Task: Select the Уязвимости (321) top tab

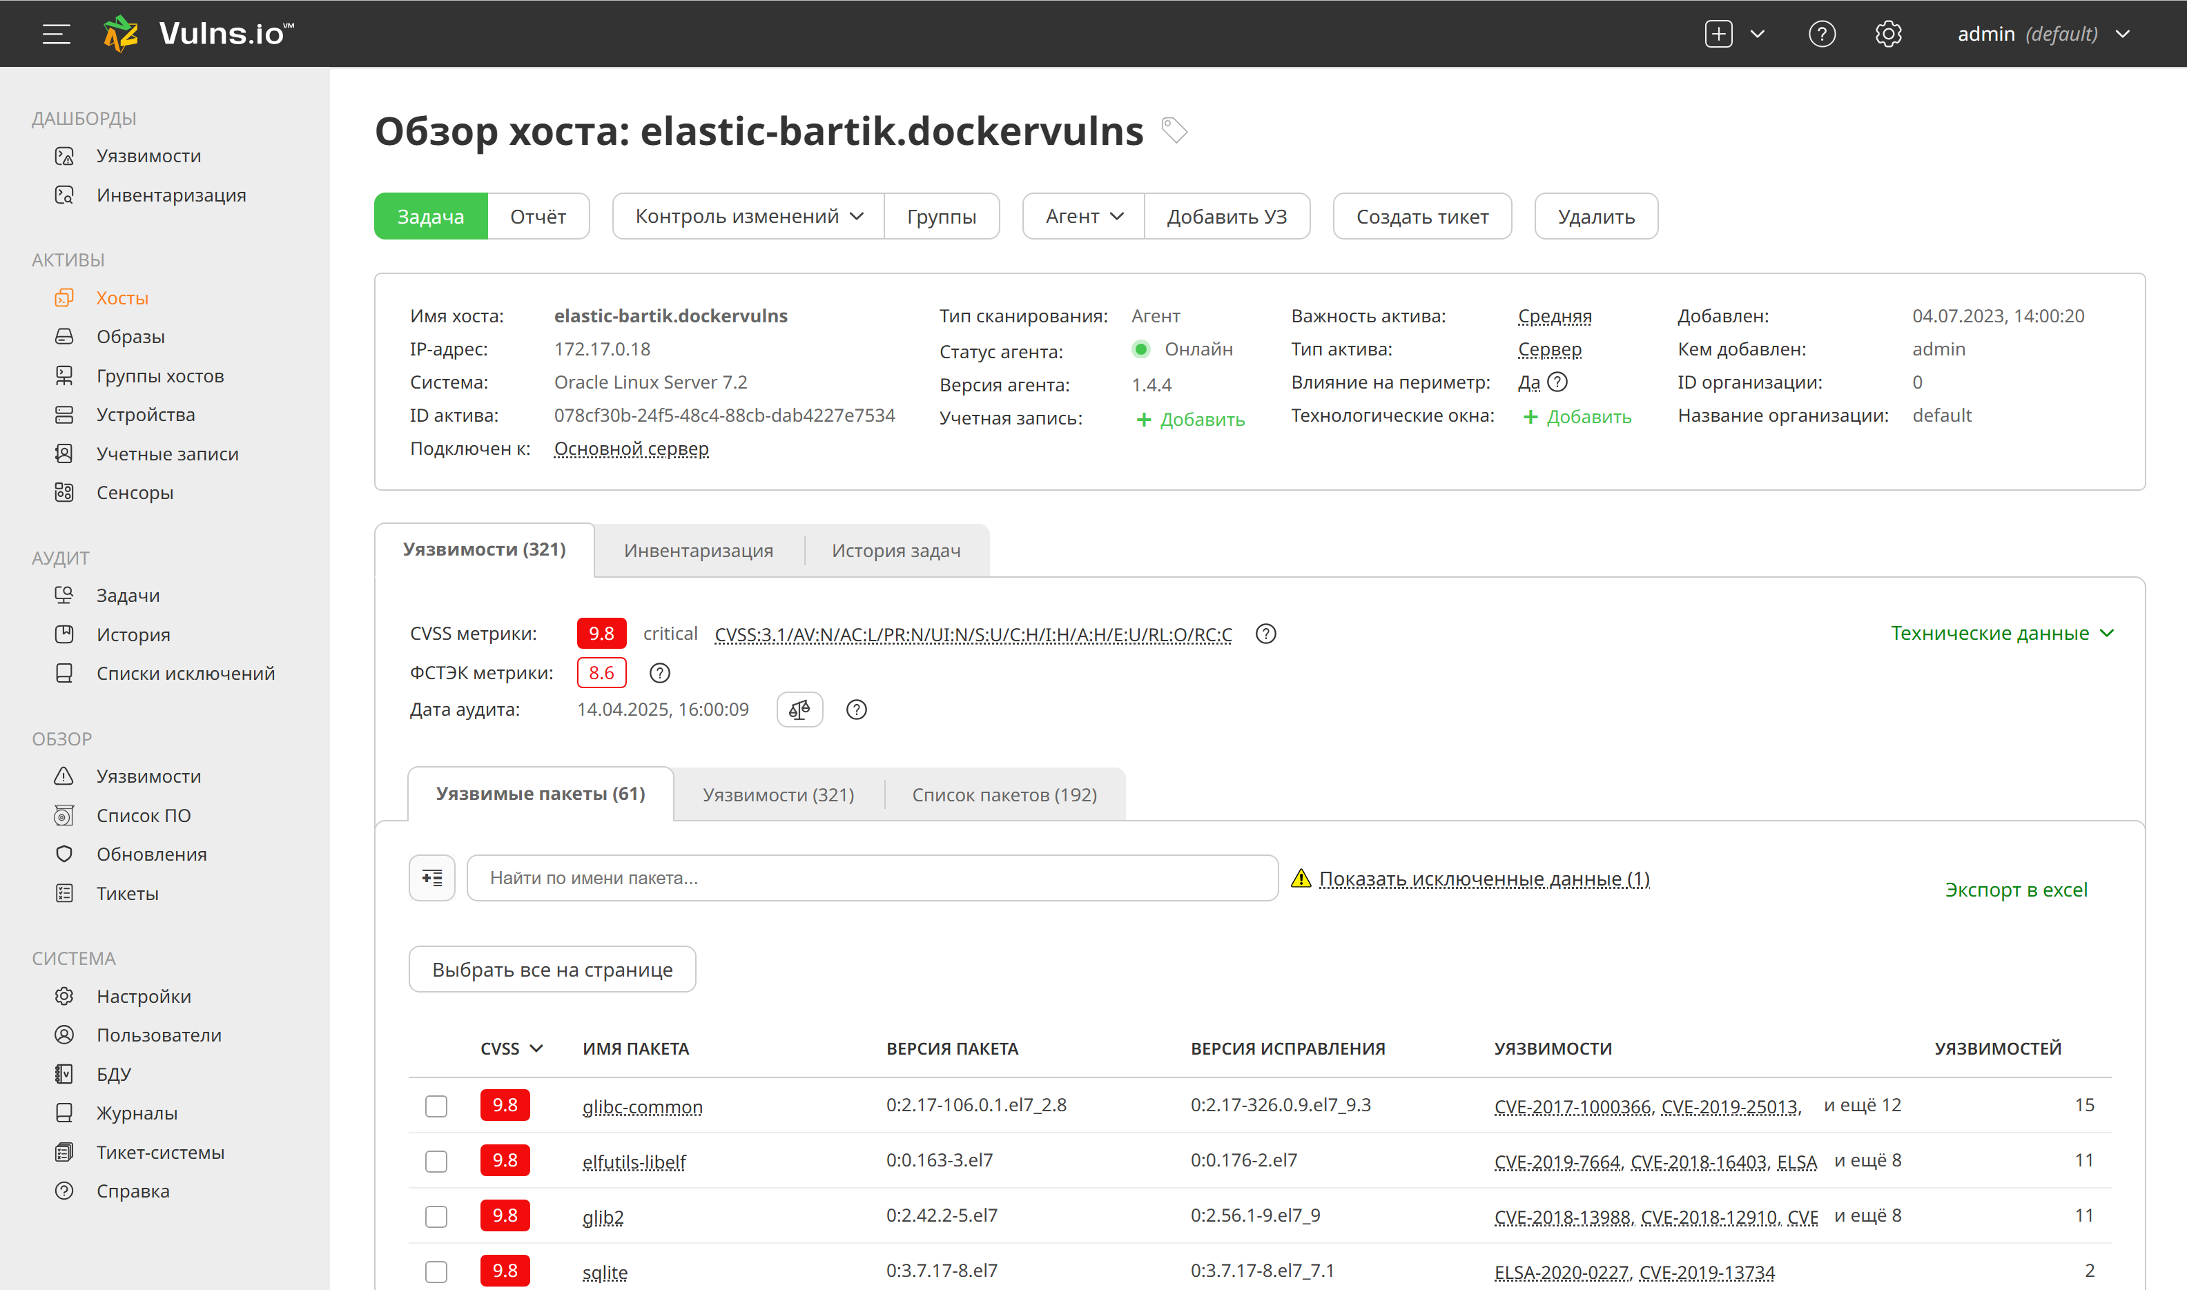Action: coord(484,549)
